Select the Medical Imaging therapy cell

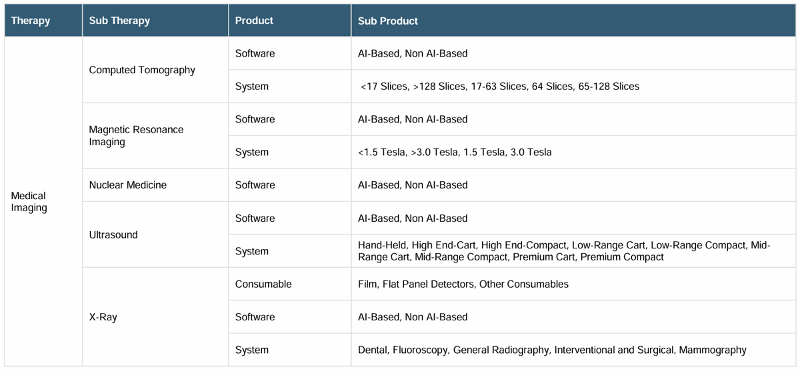[x=43, y=201]
